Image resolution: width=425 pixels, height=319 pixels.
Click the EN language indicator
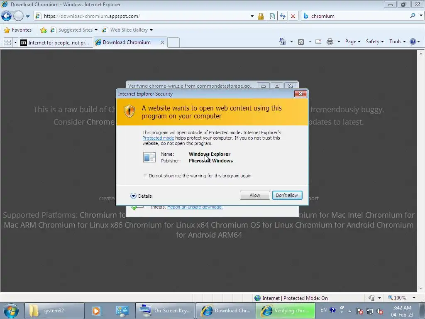pyautogui.click(x=323, y=310)
